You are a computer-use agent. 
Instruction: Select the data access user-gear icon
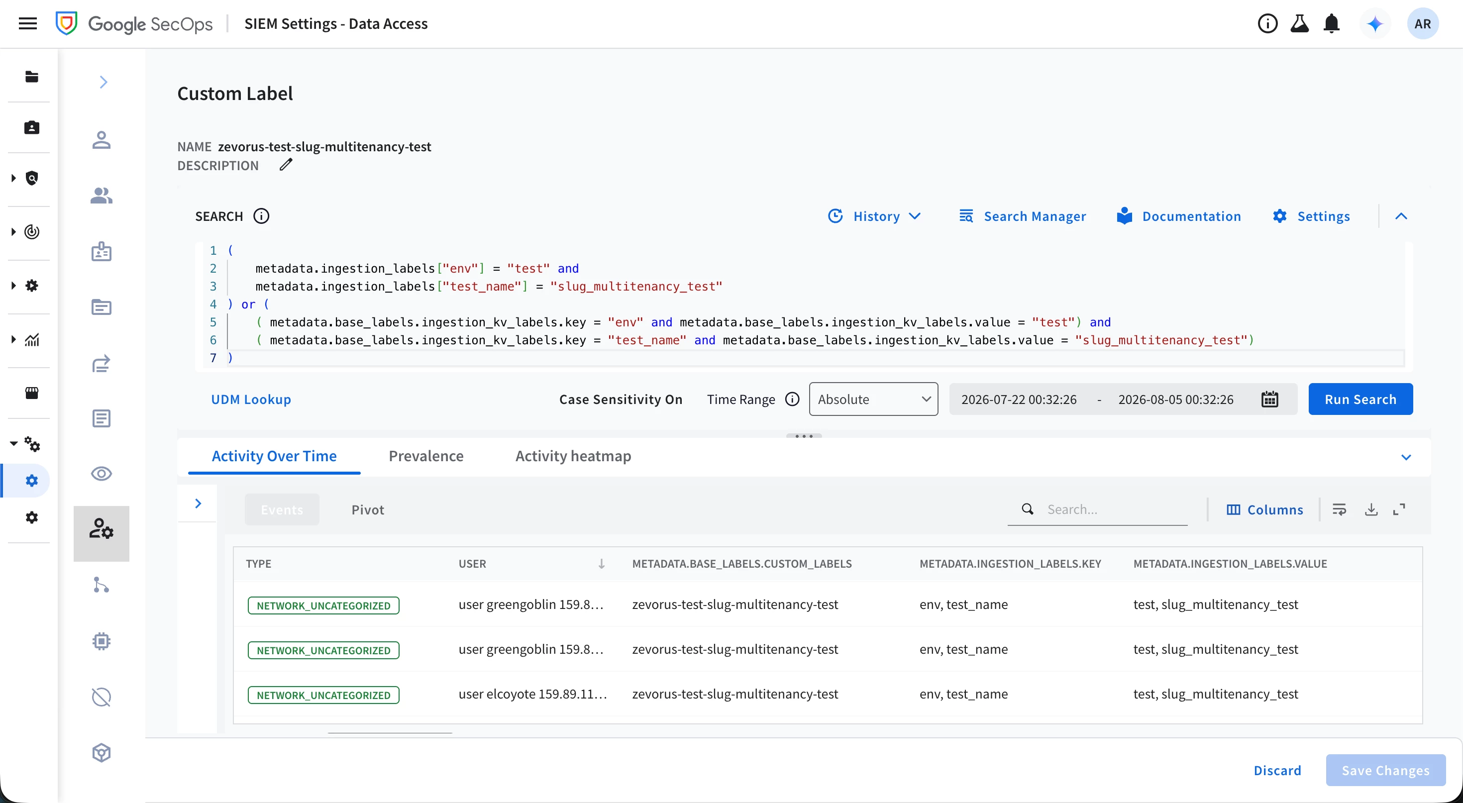tap(102, 529)
